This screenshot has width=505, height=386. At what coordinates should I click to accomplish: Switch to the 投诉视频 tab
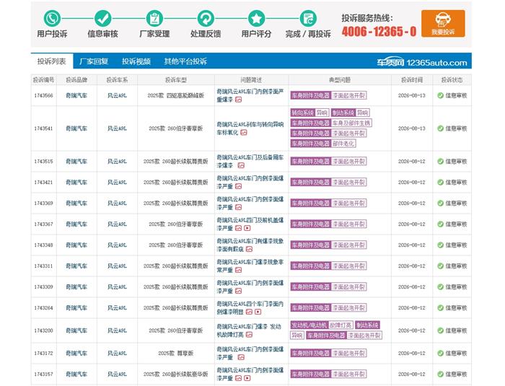tap(136, 61)
